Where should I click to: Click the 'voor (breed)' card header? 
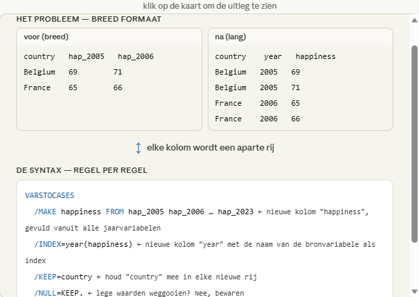coord(109,37)
